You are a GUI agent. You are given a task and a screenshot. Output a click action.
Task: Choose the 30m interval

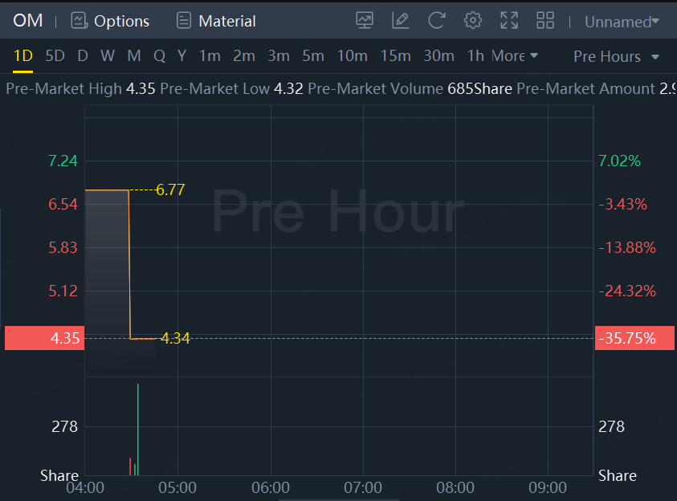click(x=438, y=56)
